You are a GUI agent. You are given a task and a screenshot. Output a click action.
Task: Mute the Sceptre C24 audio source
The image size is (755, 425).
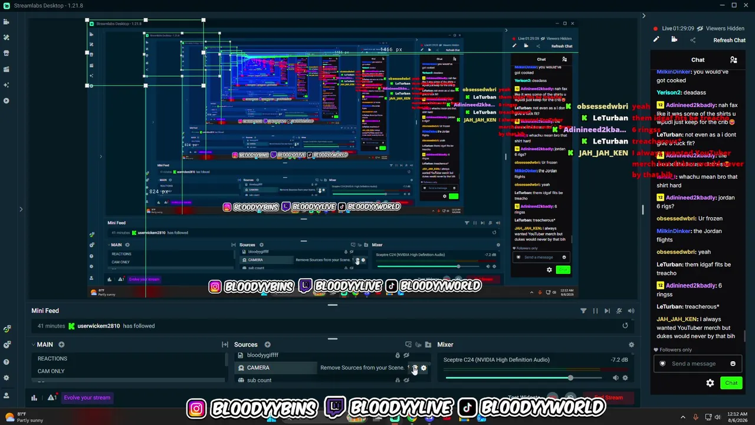pyautogui.click(x=616, y=378)
